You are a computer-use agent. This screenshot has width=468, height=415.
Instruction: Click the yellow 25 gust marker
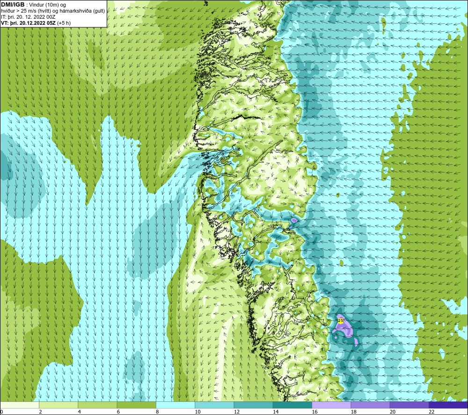tap(341, 320)
